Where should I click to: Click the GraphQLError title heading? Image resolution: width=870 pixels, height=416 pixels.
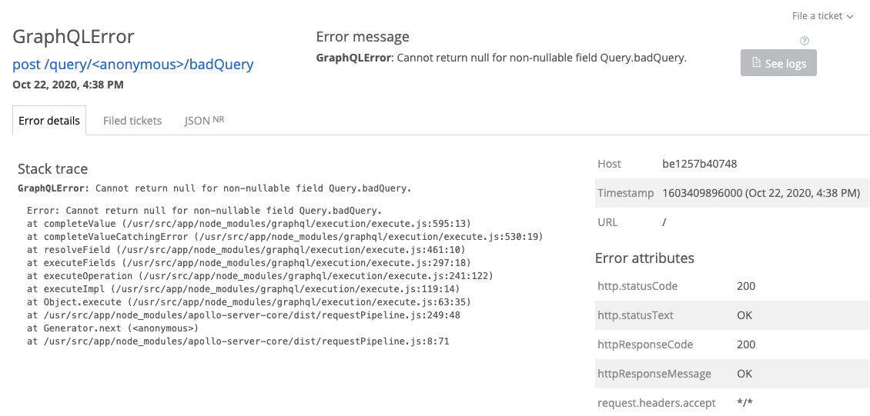[x=73, y=37]
